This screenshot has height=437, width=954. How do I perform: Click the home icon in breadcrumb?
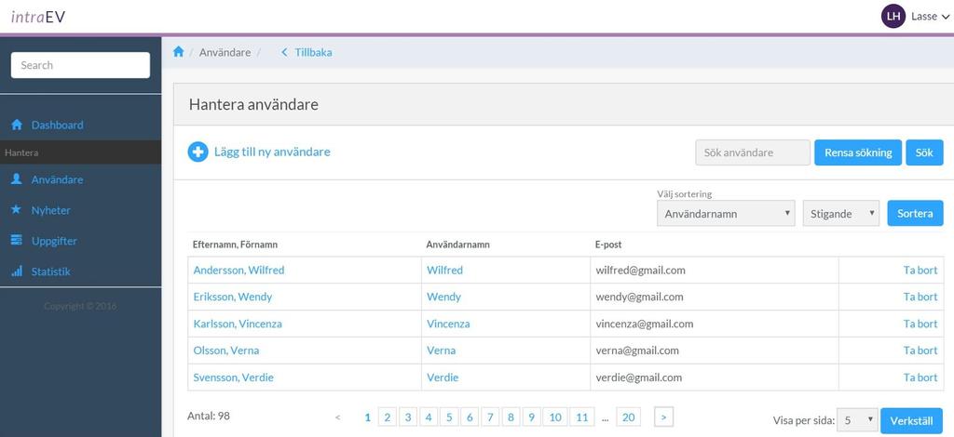coord(178,52)
